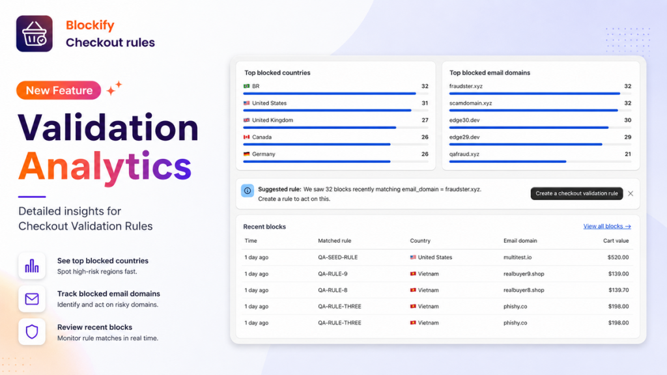Click the Recent blocks heading
This screenshot has height=375, width=667.
[264, 227]
